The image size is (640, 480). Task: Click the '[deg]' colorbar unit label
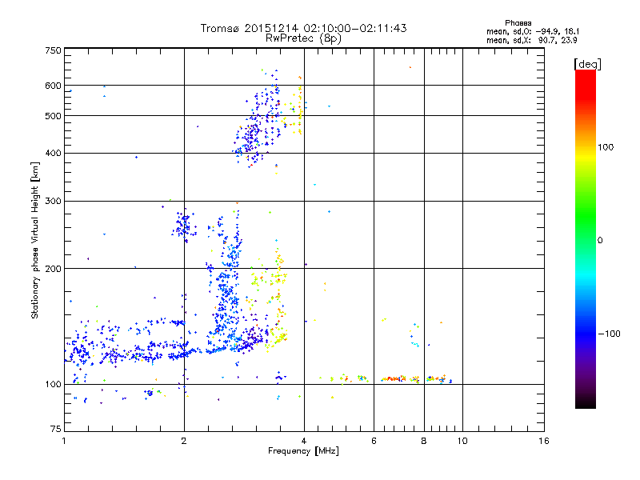coord(587,64)
